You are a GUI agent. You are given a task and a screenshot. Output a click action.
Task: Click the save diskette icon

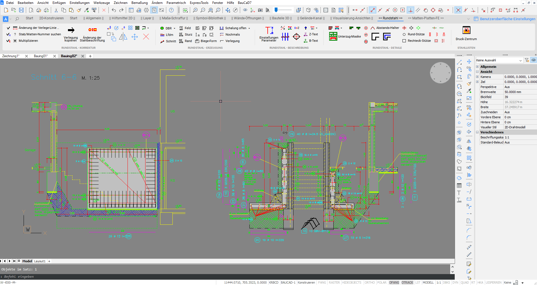[x=21, y=10]
